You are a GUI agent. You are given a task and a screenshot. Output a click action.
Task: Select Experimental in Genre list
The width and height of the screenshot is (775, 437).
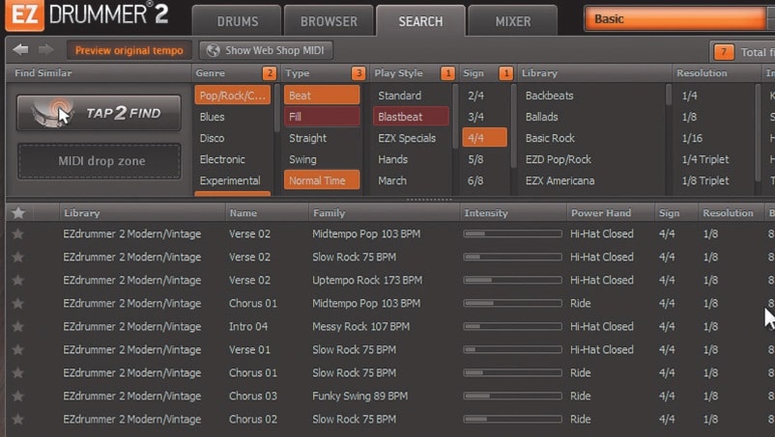click(230, 180)
